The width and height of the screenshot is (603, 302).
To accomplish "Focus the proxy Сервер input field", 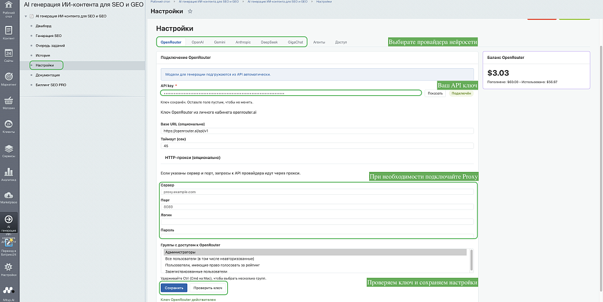I will point(317,192).
